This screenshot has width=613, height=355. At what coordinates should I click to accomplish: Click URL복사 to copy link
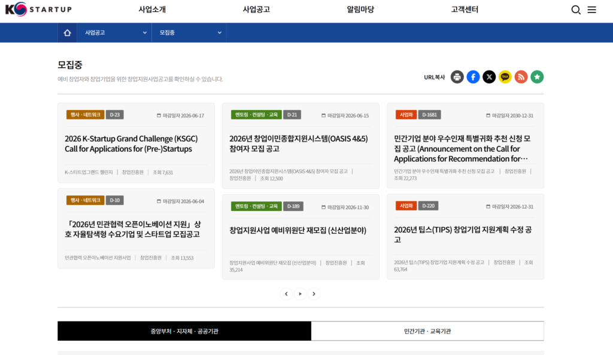[435, 77]
